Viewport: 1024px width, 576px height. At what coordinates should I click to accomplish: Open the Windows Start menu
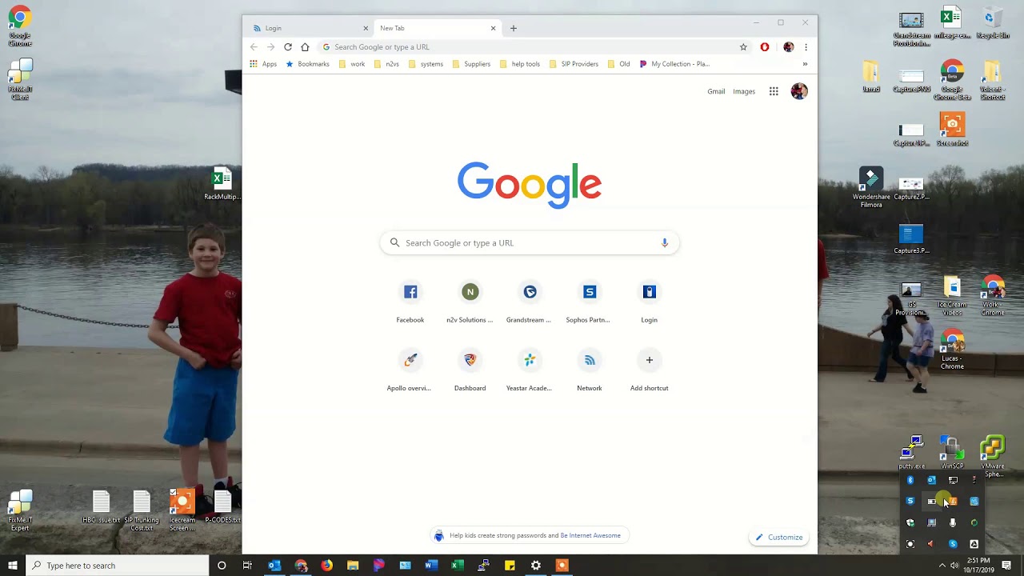click(x=12, y=566)
